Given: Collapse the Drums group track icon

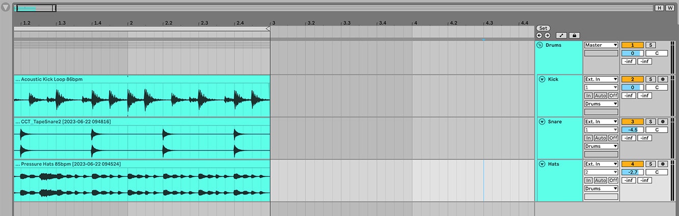Looking at the screenshot, I should (x=540, y=45).
